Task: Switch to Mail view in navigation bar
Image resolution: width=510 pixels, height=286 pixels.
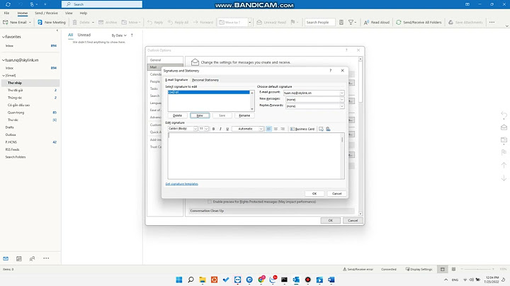Action: click(x=6, y=258)
